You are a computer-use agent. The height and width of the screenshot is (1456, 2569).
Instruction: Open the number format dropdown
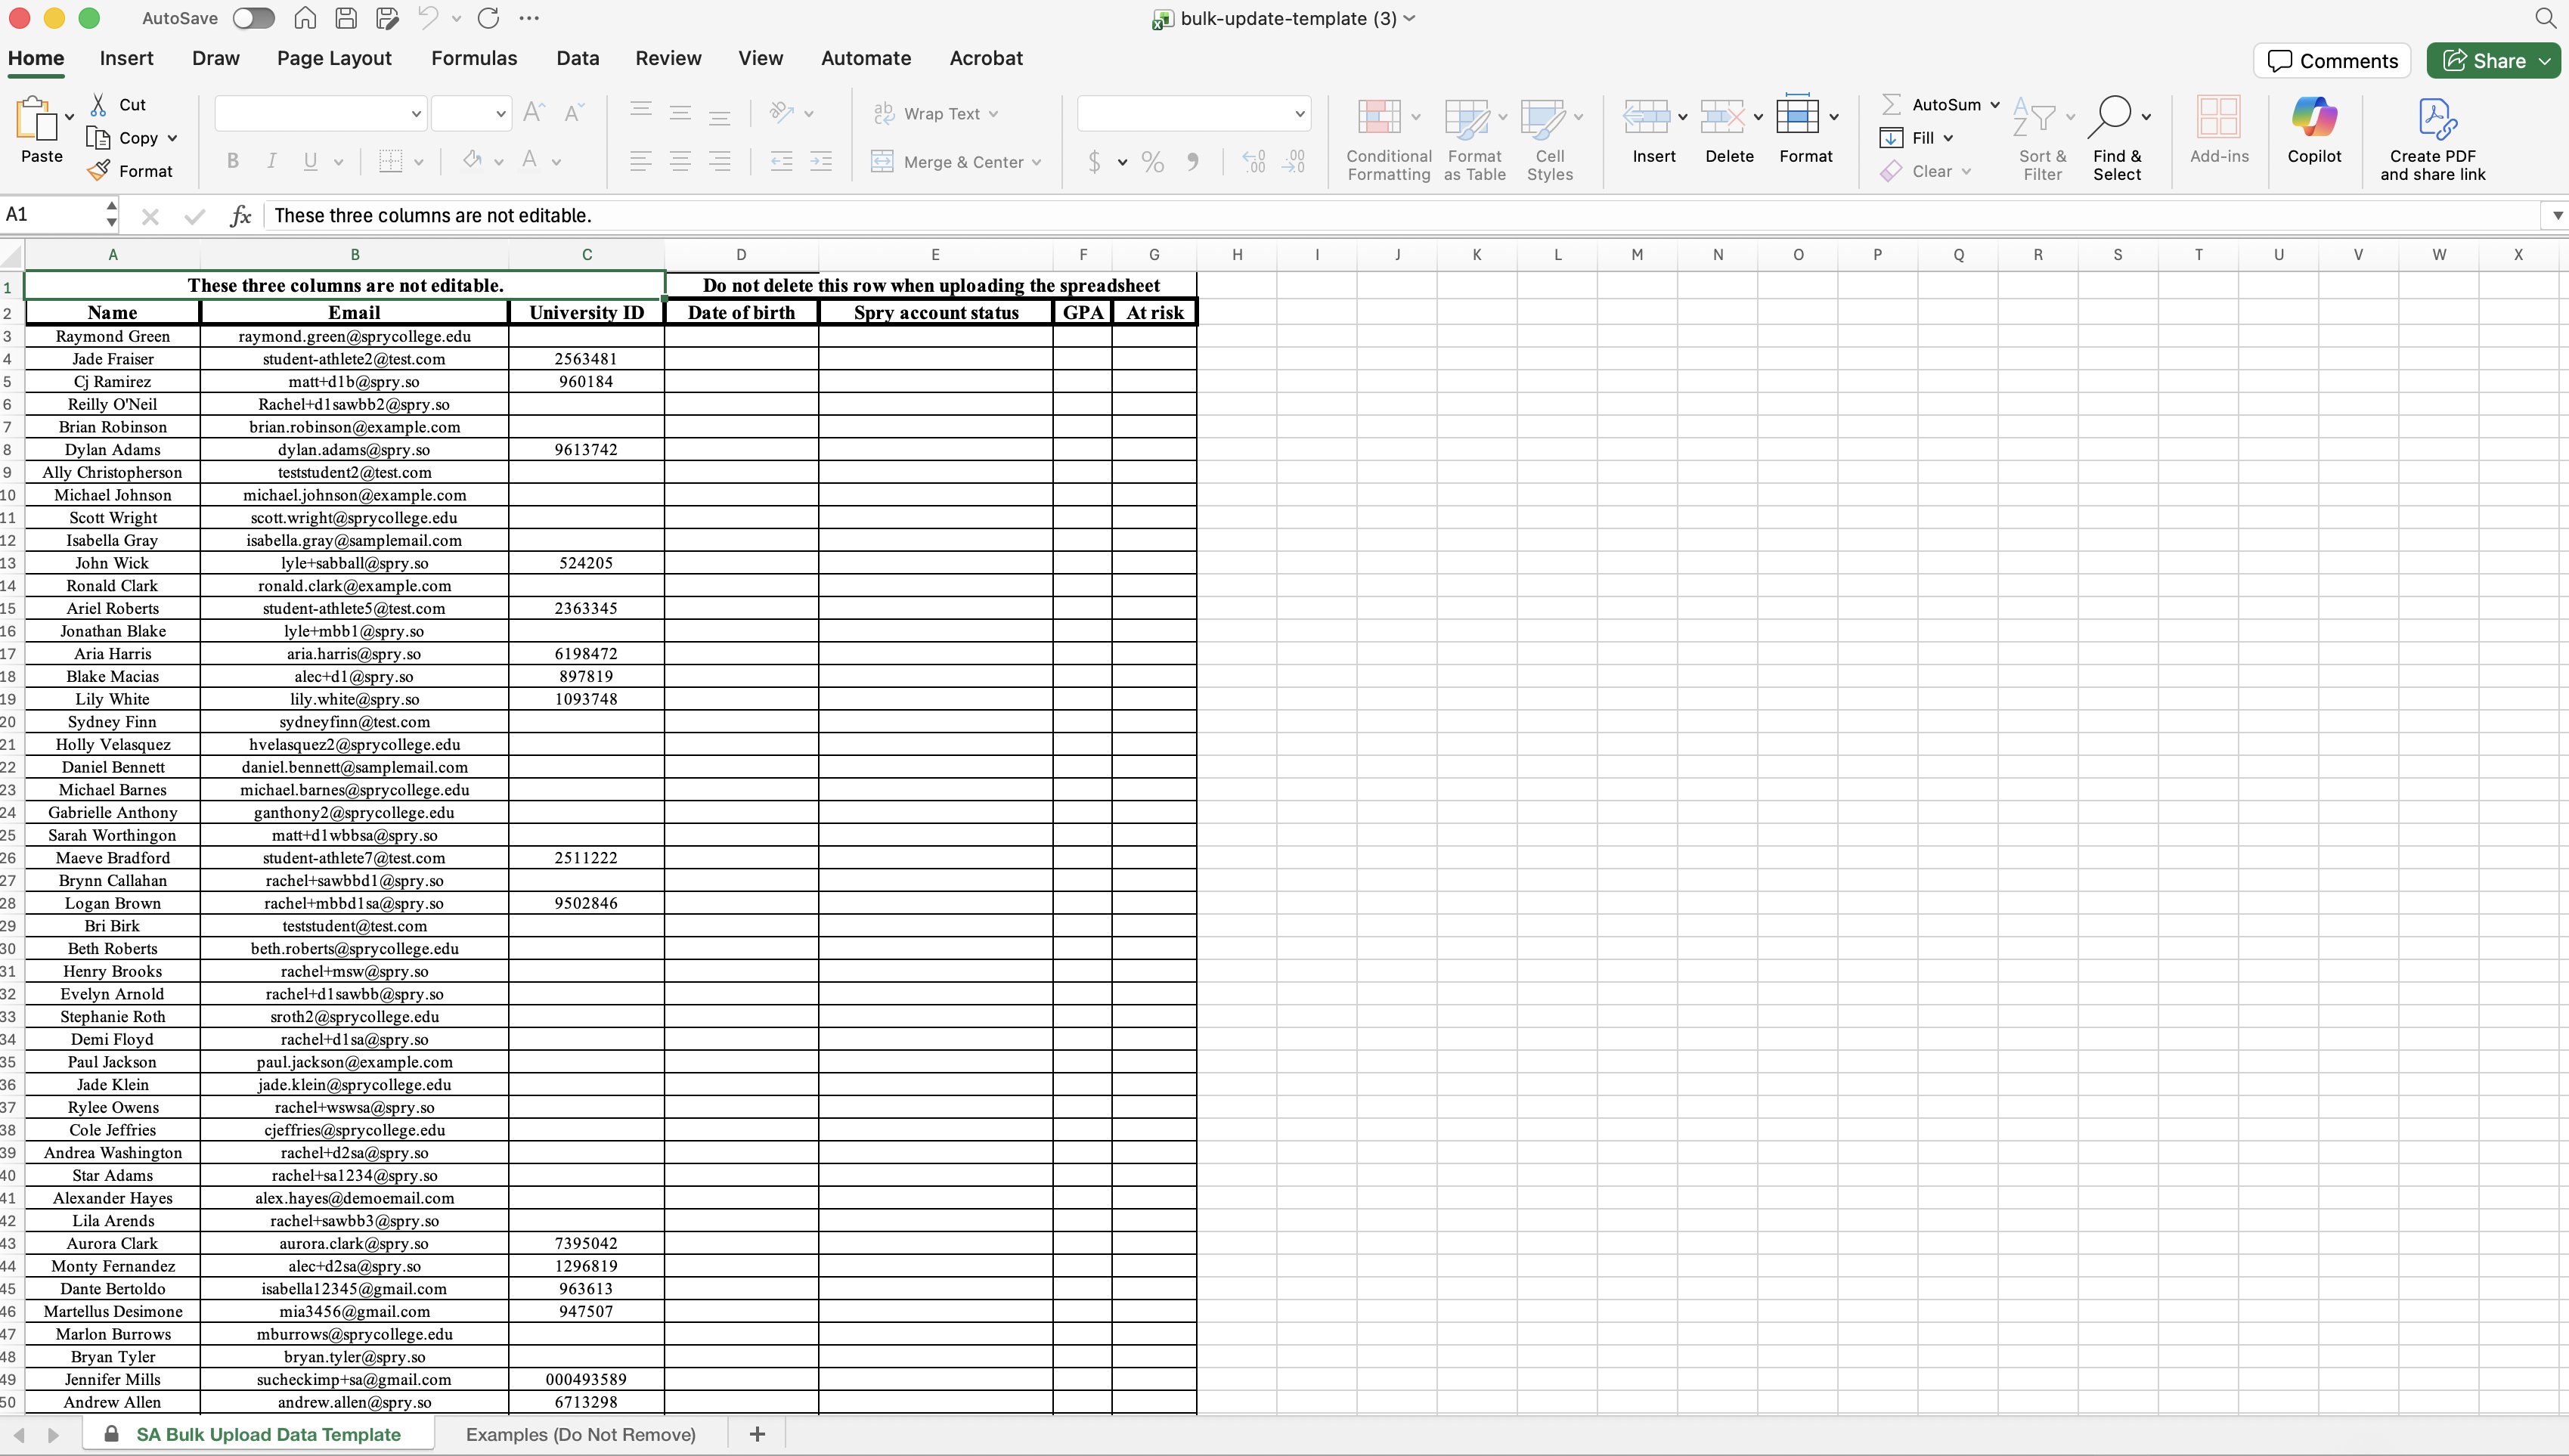(x=1193, y=113)
